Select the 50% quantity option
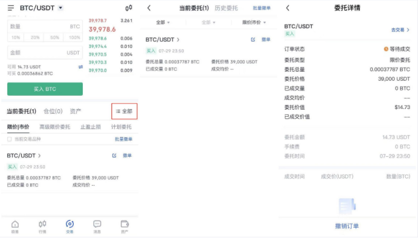This screenshot has height=238, width=418. click(x=54, y=37)
